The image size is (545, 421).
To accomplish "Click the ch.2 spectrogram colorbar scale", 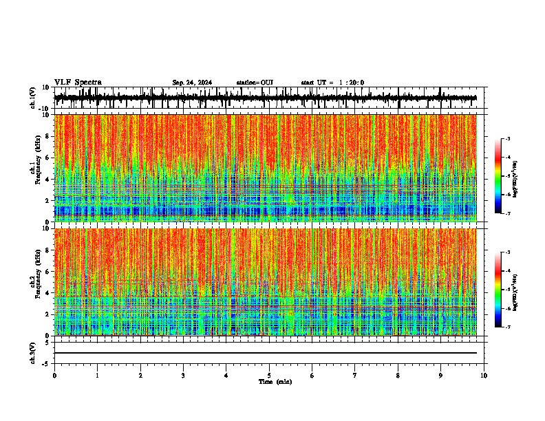I will (x=498, y=290).
